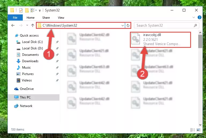The image size is (206, 138).
Task: Click the pin icon next to Local Disk (D:)
Action: pyautogui.click(x=57, y=48)
